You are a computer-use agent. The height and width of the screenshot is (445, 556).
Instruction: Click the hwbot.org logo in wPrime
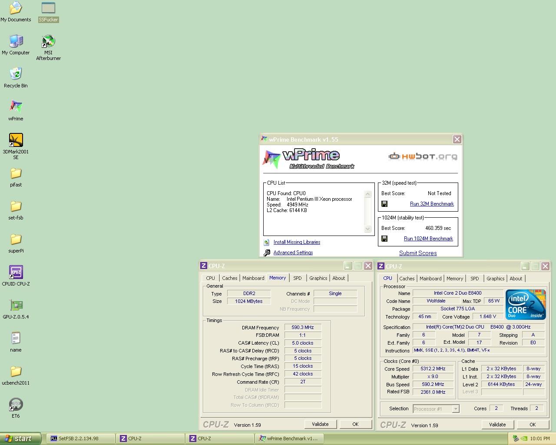coord(423,156)
